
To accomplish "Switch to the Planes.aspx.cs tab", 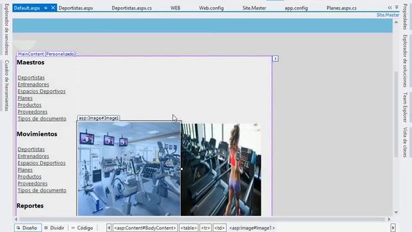I will 341,8.
